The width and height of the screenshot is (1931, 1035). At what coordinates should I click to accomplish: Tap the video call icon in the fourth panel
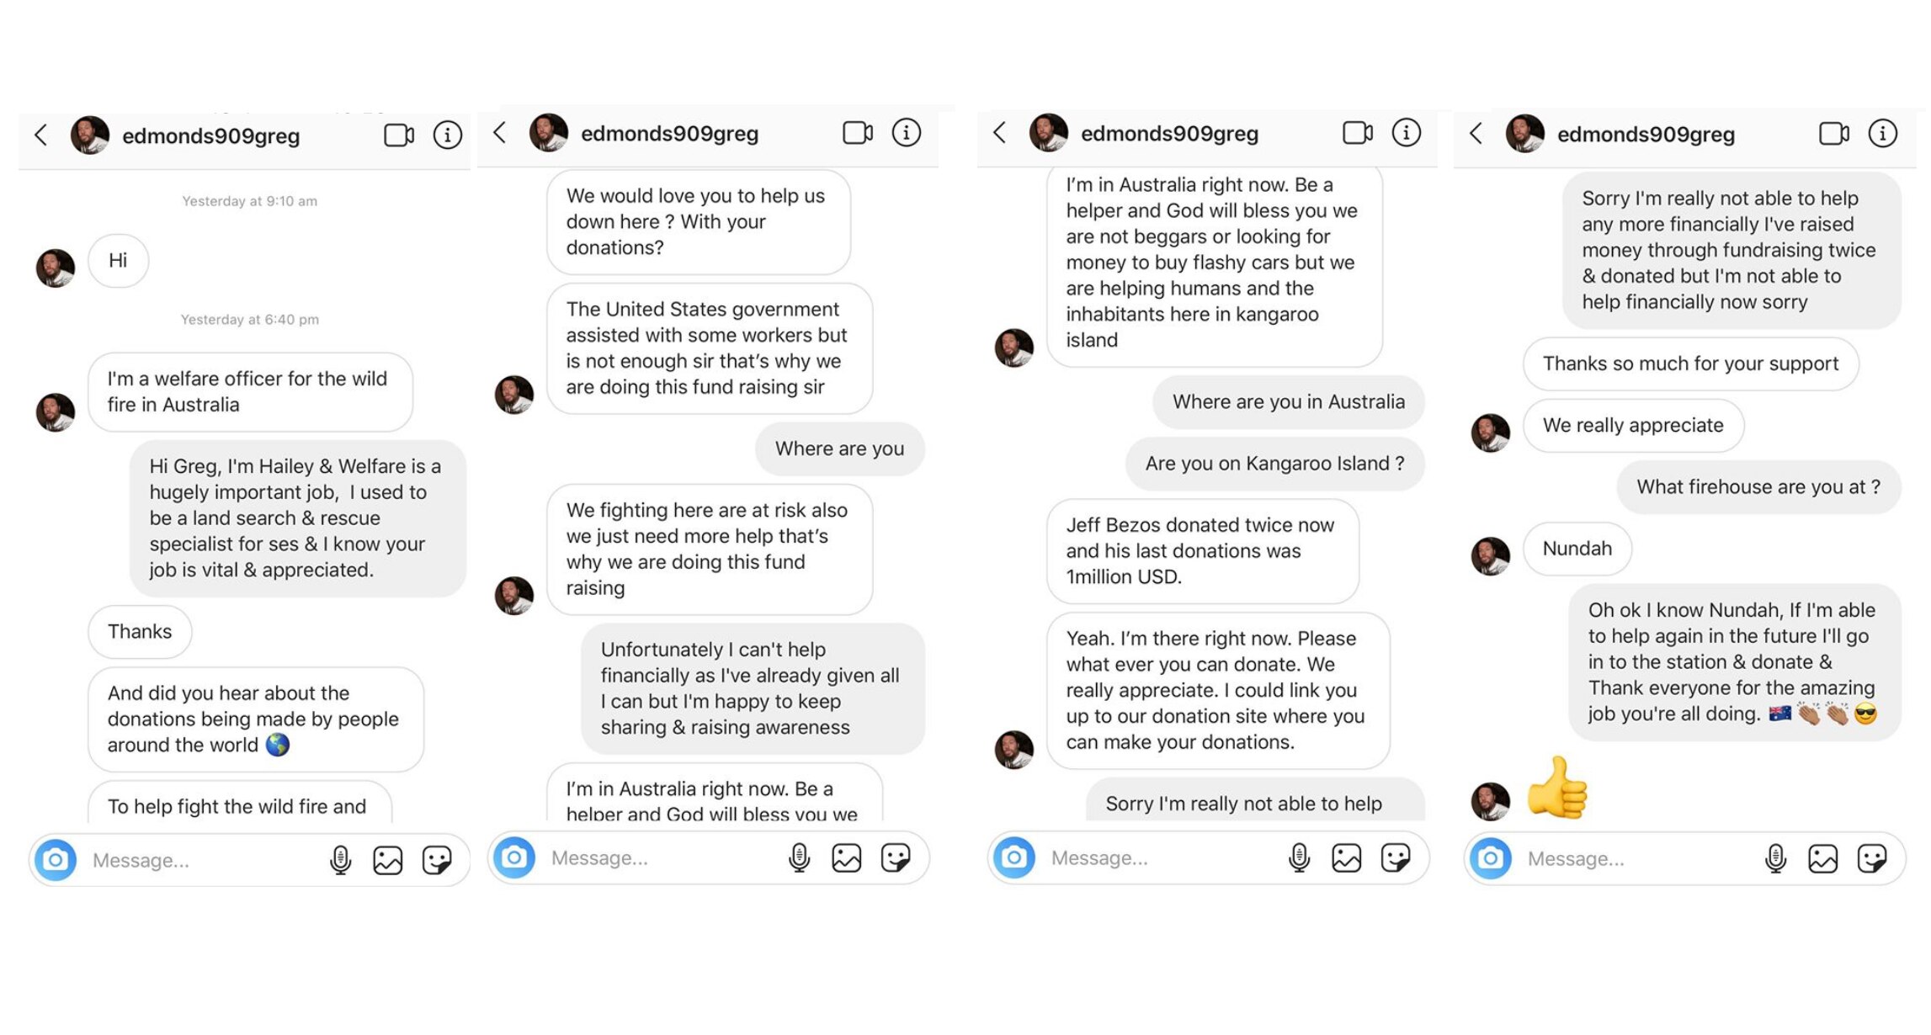point(1834,133)
